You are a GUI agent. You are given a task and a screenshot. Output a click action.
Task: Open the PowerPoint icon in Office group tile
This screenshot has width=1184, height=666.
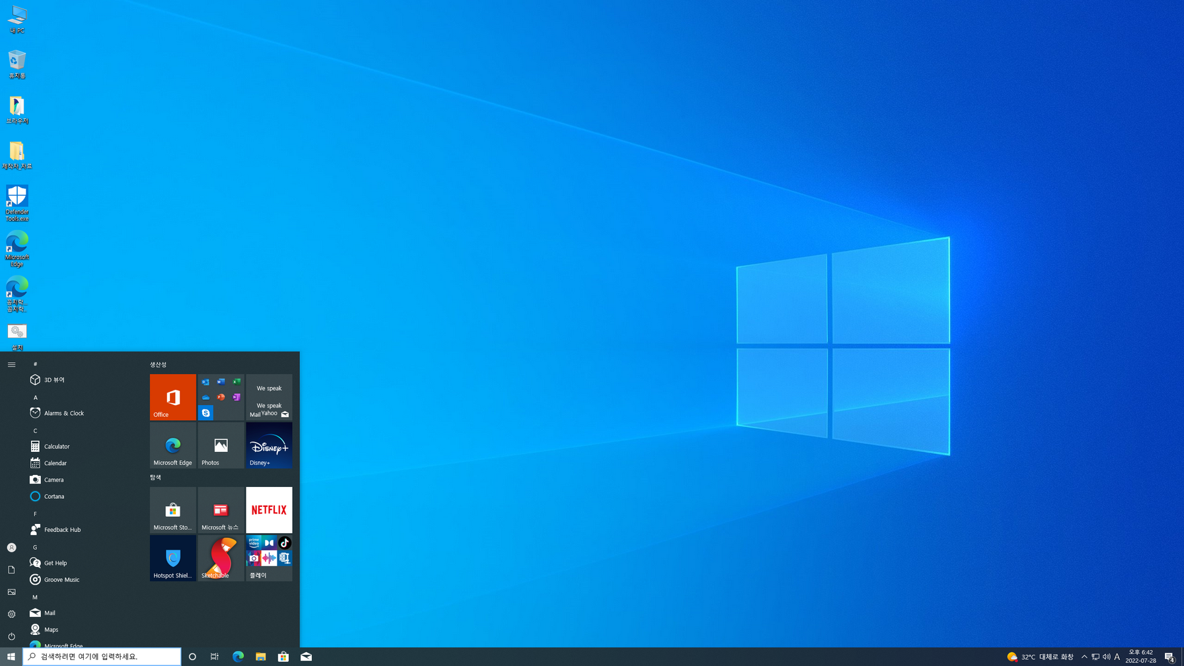click(221, 397)
